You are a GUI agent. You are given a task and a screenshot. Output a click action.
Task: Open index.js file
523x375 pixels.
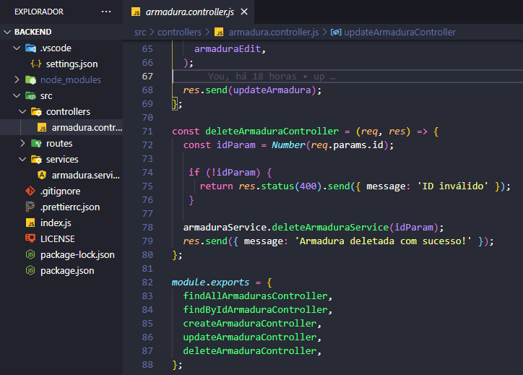tap(56, 223)
